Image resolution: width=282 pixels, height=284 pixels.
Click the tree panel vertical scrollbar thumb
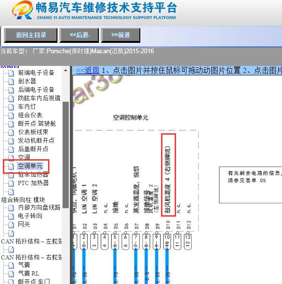pos(65,155)
